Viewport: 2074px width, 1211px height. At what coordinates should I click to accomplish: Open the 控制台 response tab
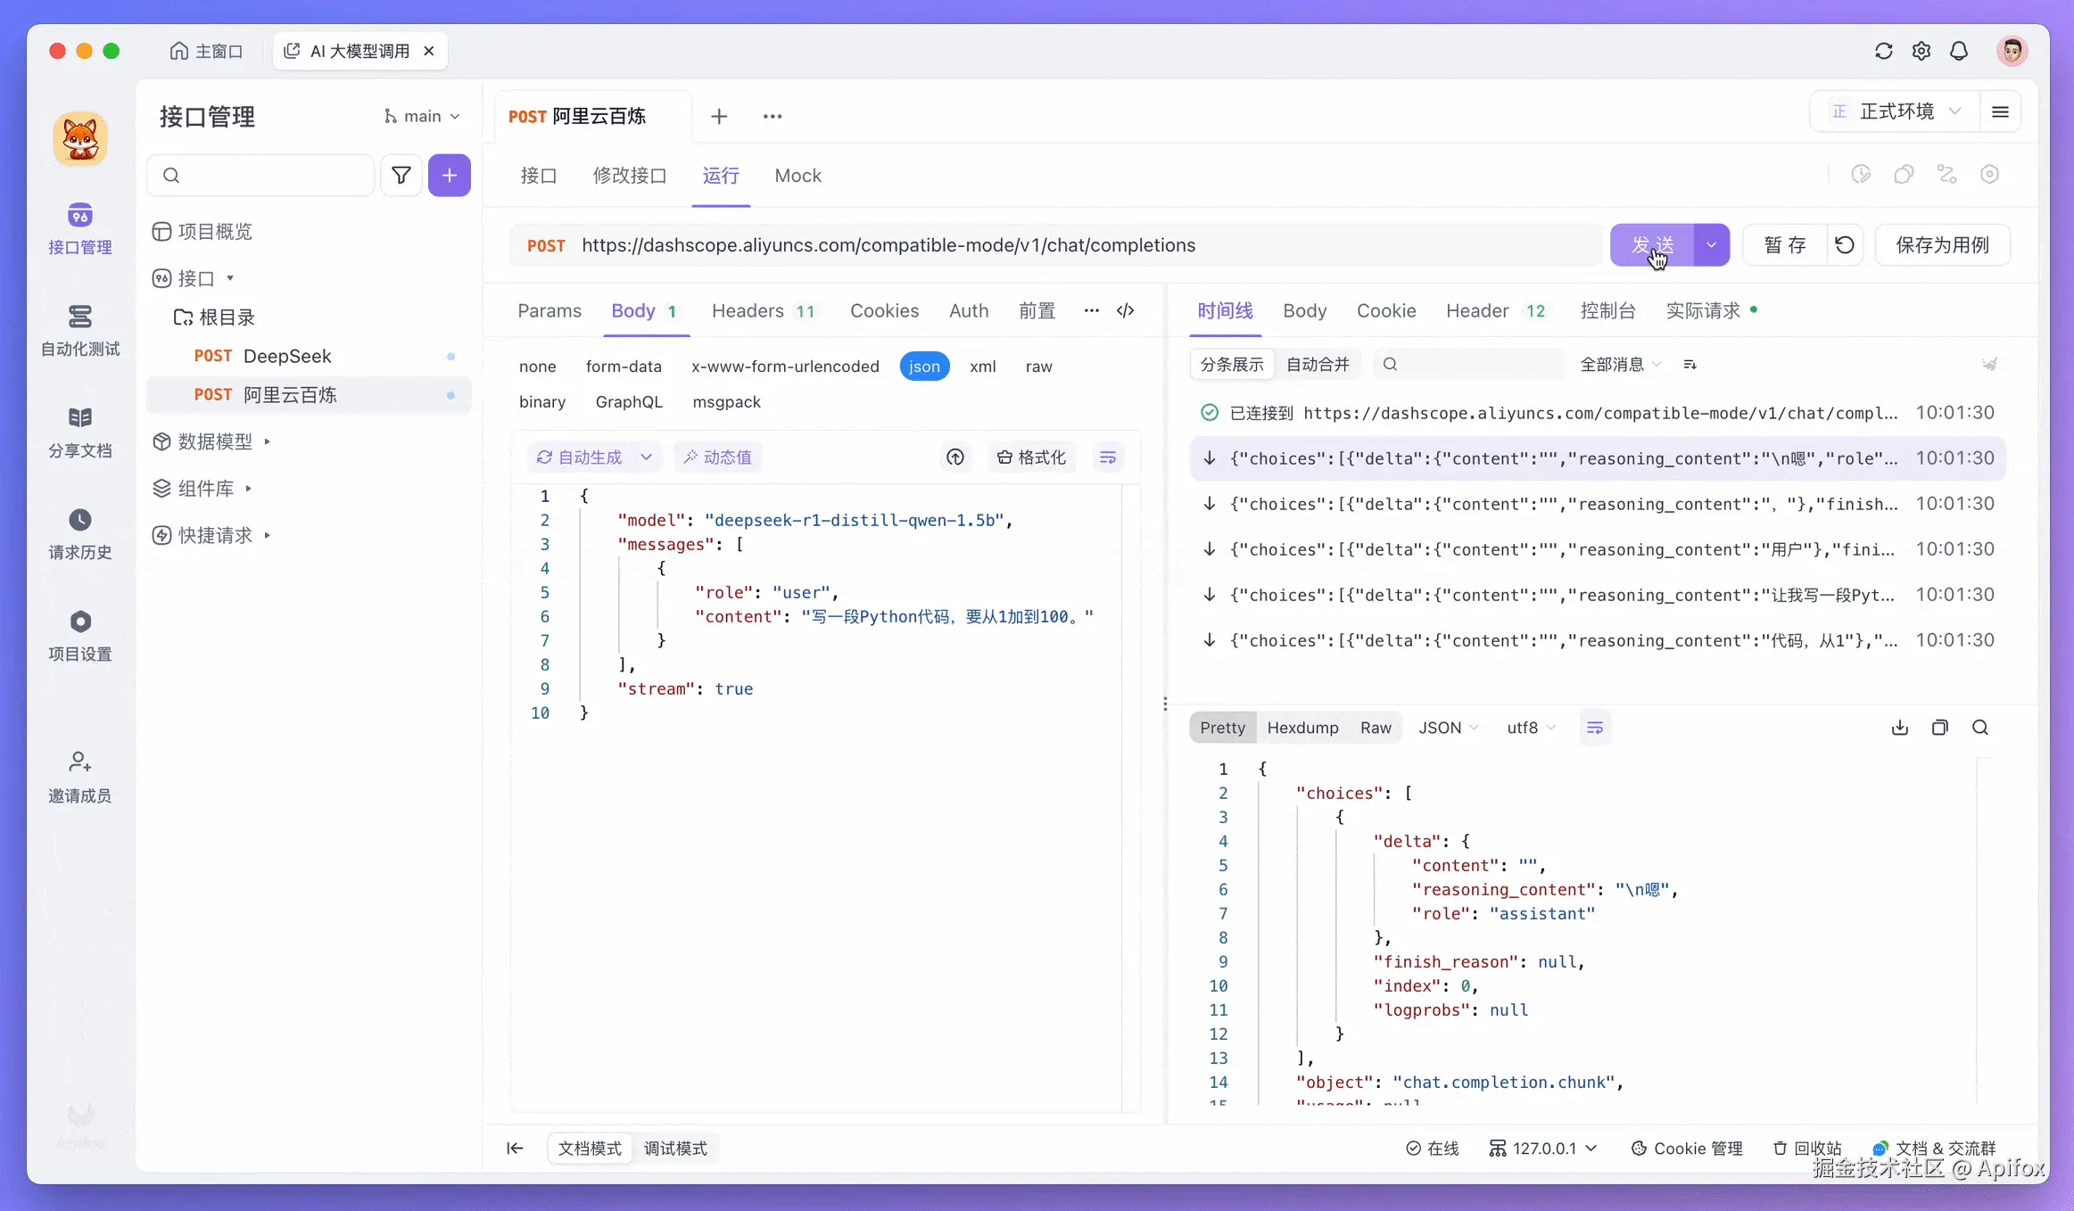[x=1607, y=310]
